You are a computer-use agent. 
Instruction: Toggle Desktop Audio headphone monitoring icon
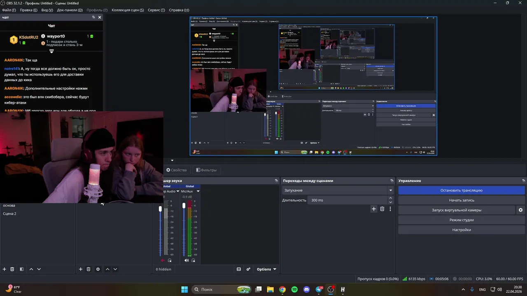pos(170,260)
